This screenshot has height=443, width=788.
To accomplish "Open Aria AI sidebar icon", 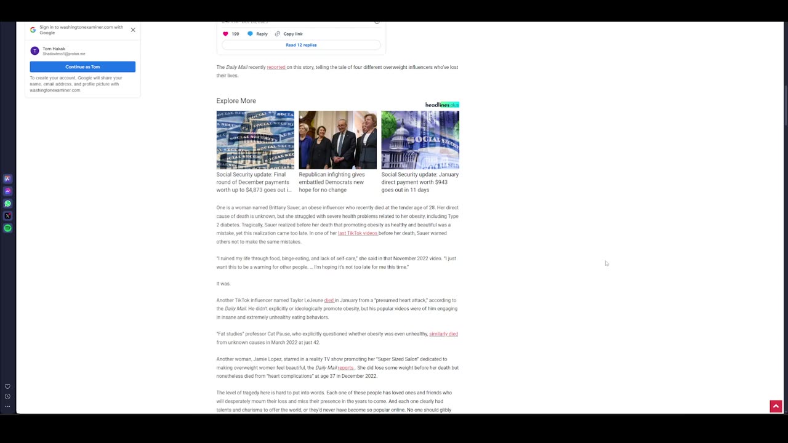I will [7, 179].
